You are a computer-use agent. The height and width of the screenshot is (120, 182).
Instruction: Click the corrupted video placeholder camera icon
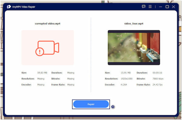tap(47, 48)
